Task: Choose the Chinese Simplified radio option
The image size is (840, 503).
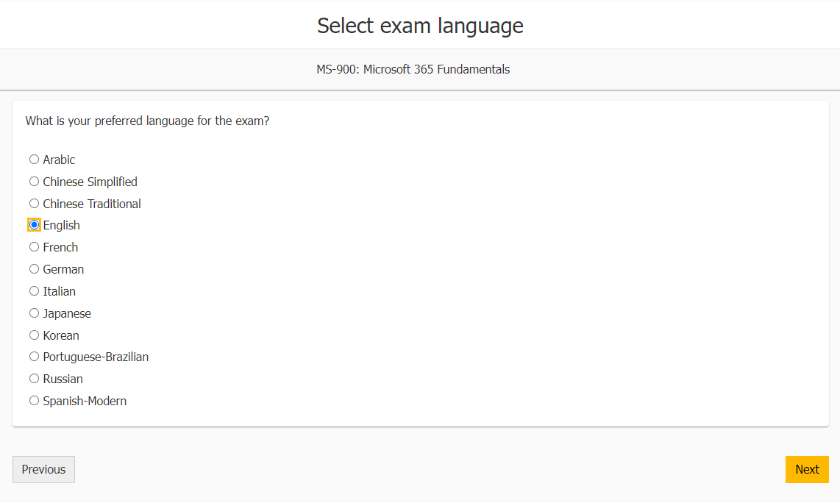Action: pyautogui.click(x=35, y=182)
